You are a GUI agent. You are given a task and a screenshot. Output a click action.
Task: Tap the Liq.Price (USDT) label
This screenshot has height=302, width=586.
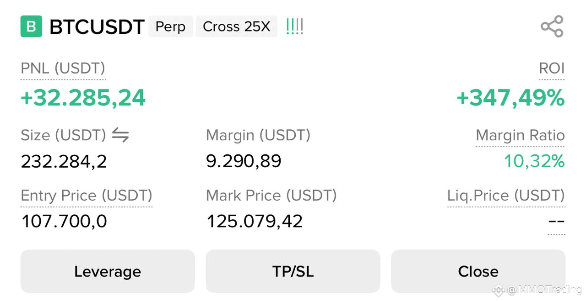click(506, 196)
